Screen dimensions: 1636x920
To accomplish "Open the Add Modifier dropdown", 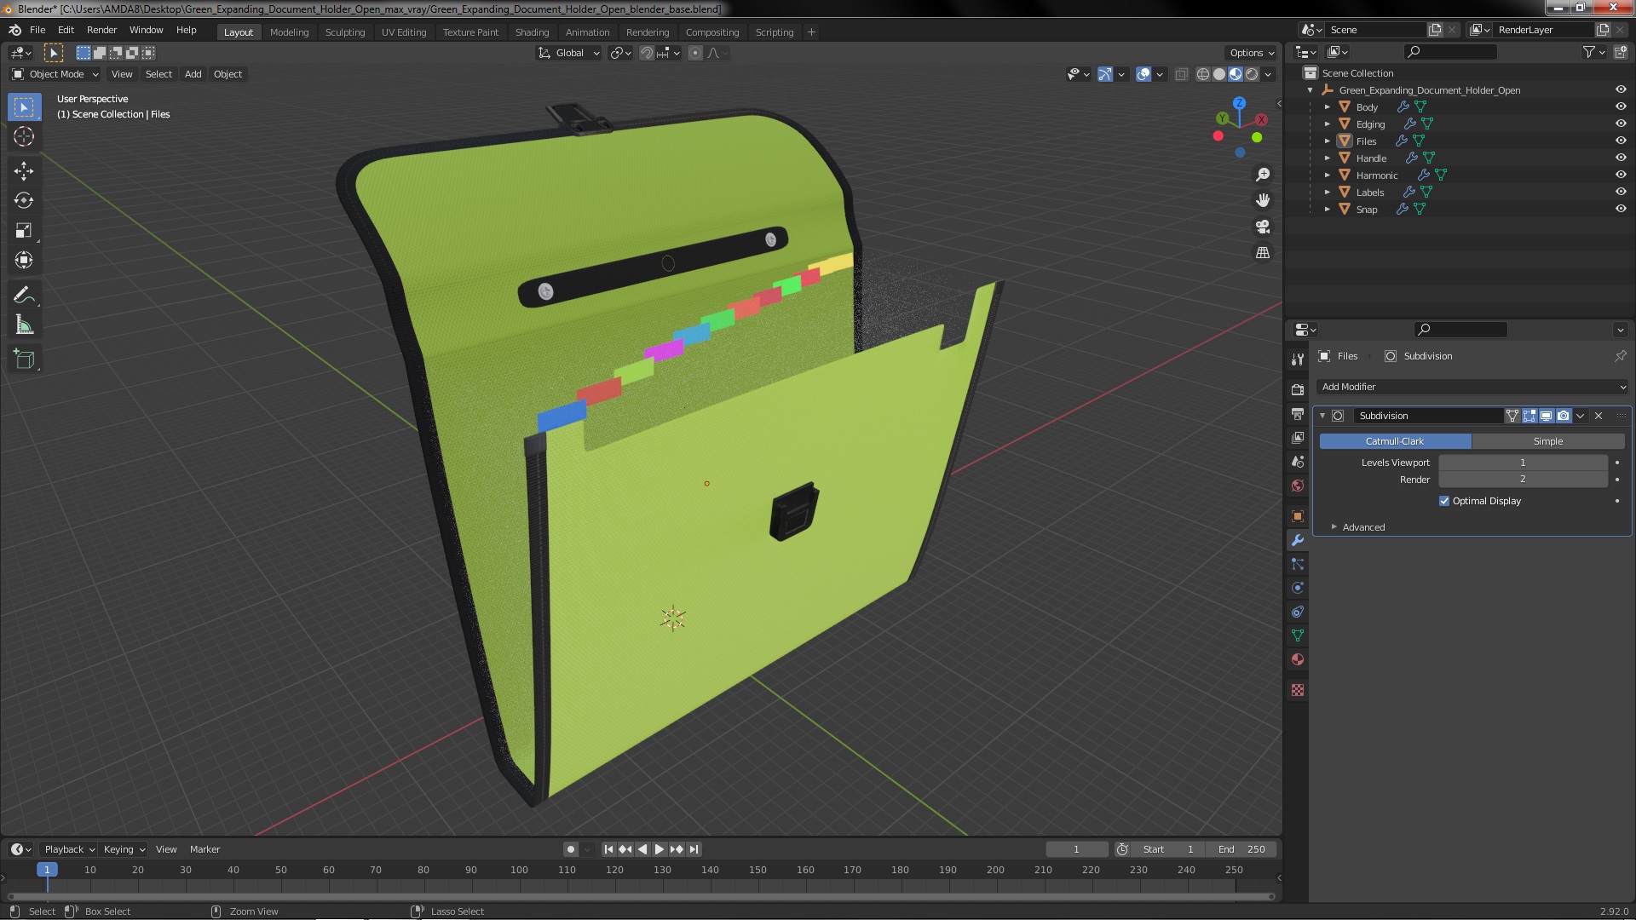I will 1472,387.
